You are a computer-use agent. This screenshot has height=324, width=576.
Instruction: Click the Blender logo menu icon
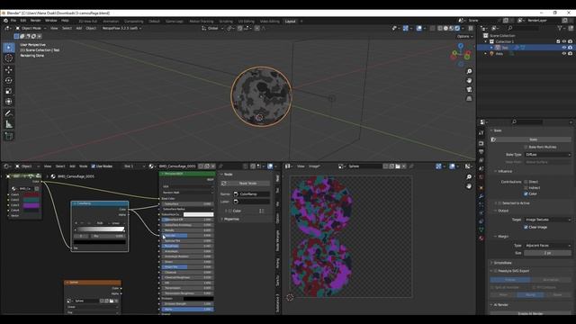[5, 21]
